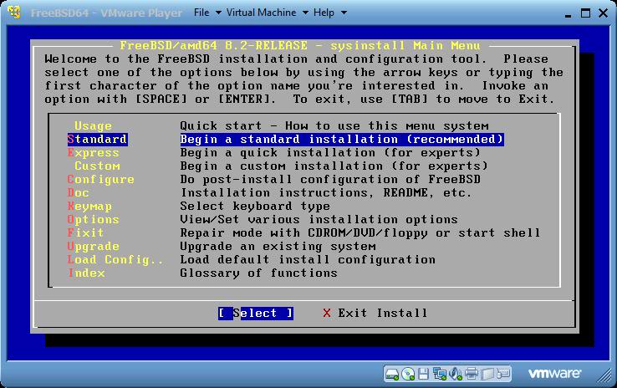Select the Custom installation entry
This screenshot has height=388, width=617.
point(97,166)
